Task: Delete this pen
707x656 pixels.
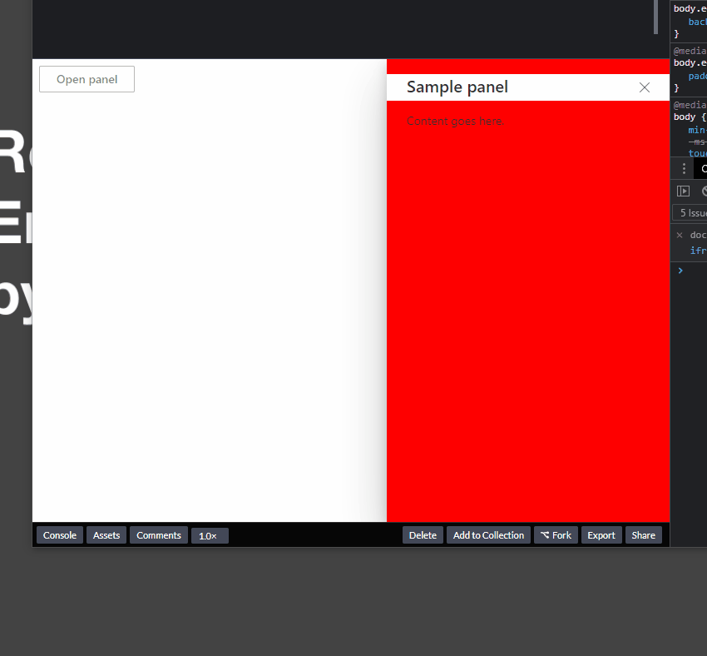Action: coord(423,535)
